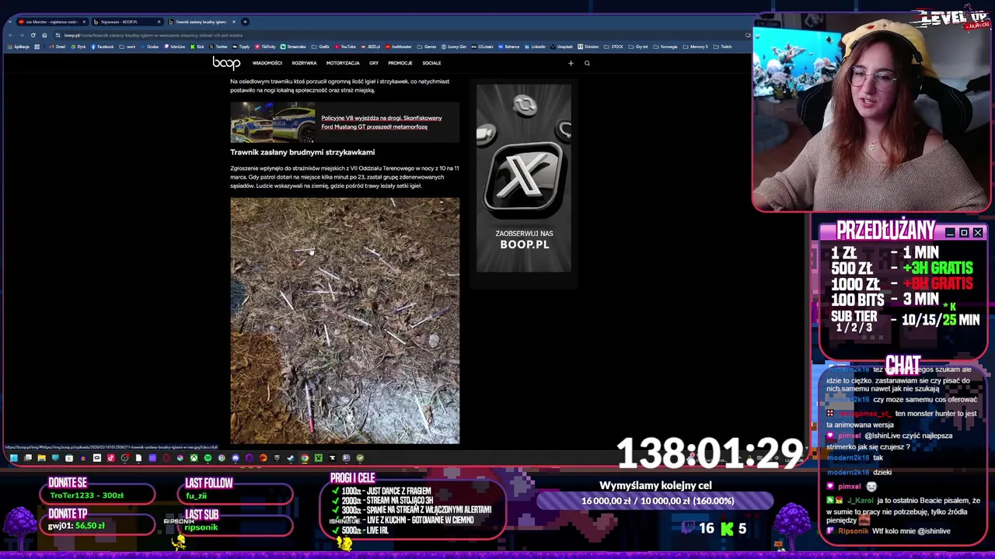This screenshot has width=995, height=559.
Task: Open the boop site search magnifier
Action: [587, 63]
